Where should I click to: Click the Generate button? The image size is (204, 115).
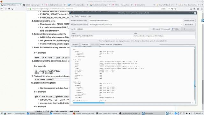coord(85,44)
